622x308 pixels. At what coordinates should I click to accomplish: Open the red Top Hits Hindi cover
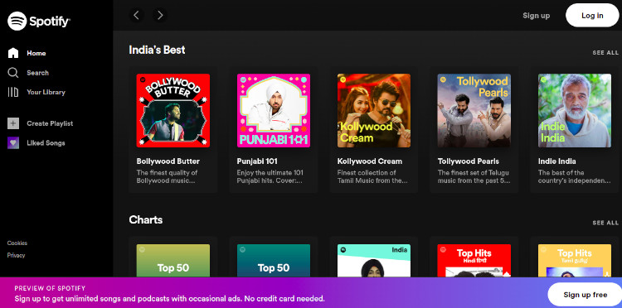pos(474,261)
